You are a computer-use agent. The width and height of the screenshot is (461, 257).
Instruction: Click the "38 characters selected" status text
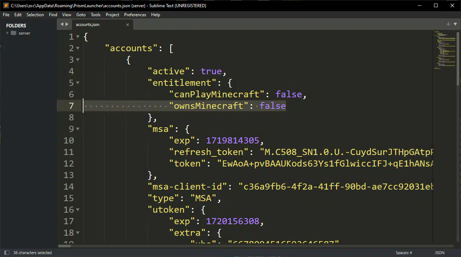coord(32,253)
